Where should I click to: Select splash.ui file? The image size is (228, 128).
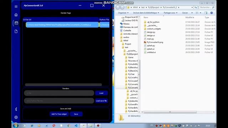click(151, 49)
